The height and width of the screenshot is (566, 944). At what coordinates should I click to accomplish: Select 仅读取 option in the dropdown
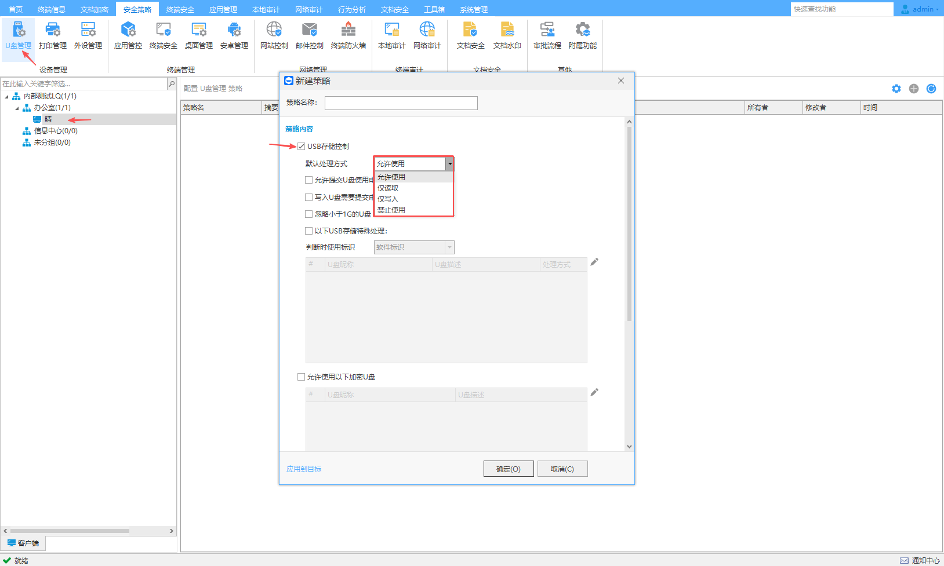(388, 188)
